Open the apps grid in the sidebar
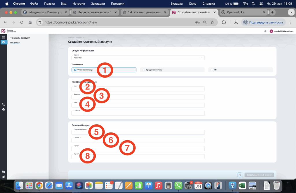This screenshot has width=296, height=193. pos(3,37)
